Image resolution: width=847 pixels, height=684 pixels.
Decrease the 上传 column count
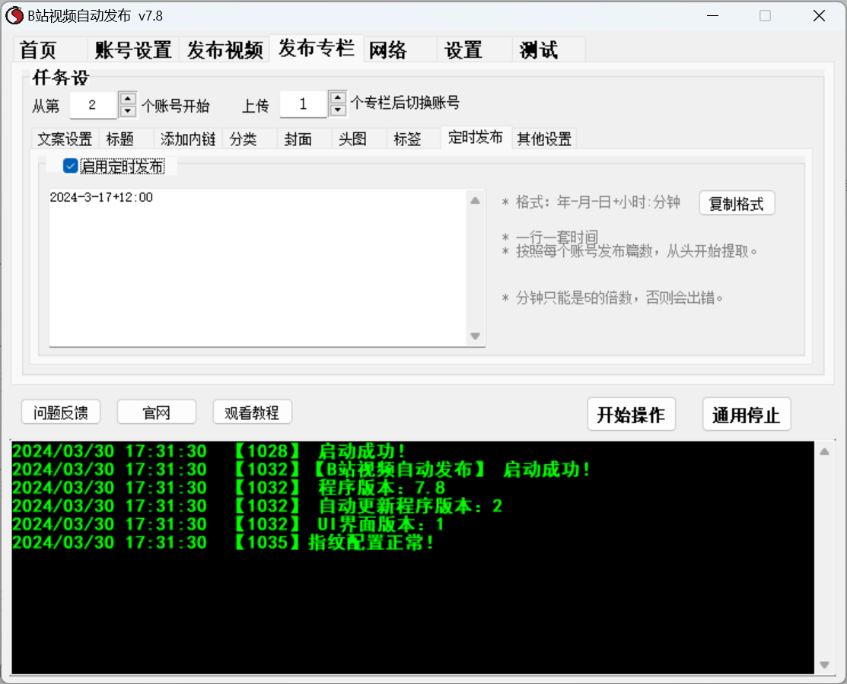(338, 110)
